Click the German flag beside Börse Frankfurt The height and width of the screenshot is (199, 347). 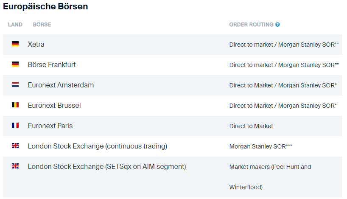pyautogui.click(x=15, y=64)
